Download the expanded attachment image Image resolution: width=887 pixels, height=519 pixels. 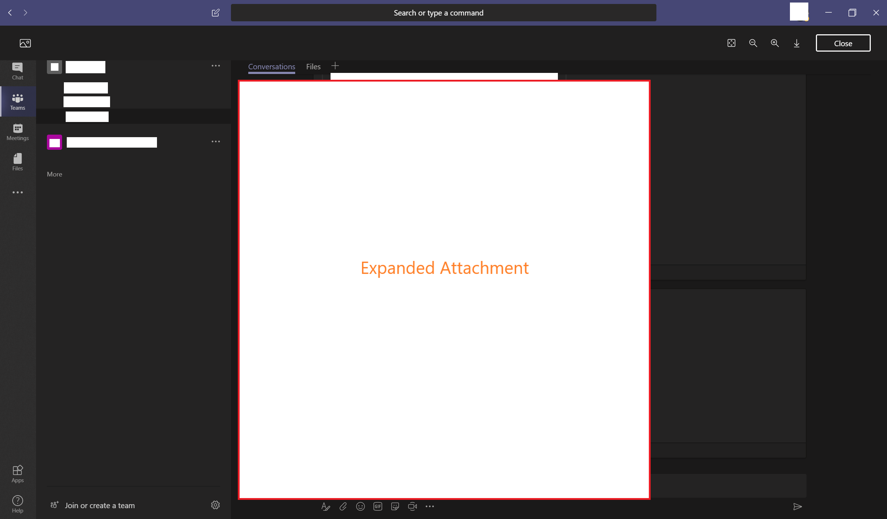(x=796, y=43)
